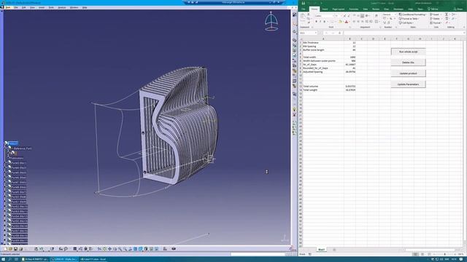The height and width of the screenshot is (262, 467).
Task: Click Windows taskbar search icon
Action: click(9, 259)
